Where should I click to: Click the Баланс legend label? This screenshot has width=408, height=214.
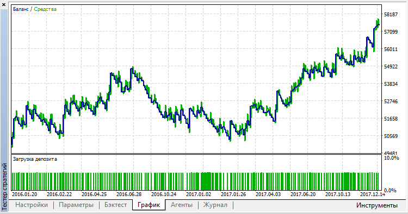pos(21,9)
